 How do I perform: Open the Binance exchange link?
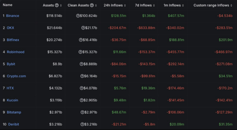pos(13,16)
